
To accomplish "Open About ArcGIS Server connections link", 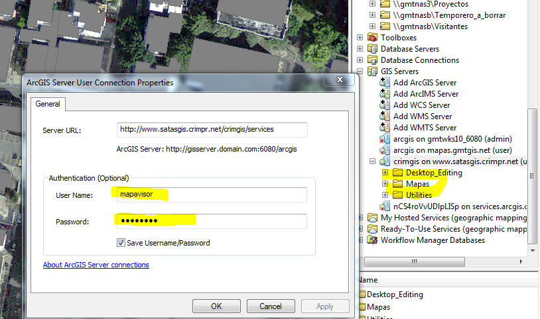I will click(96, 265).
